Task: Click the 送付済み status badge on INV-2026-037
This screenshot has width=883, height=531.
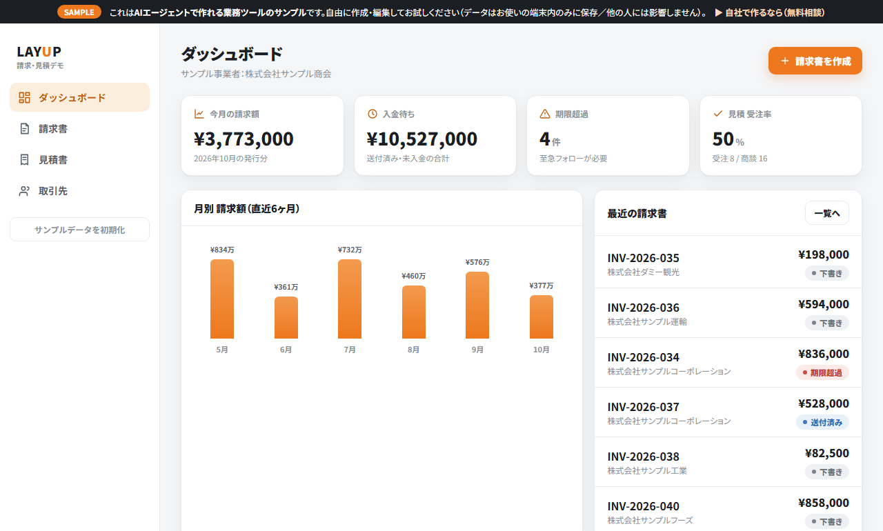Action: (822, 422)
